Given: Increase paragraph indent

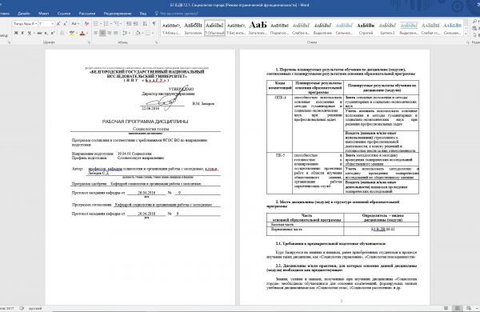Looking at the screenshot, I should click(x=136, y=23).
